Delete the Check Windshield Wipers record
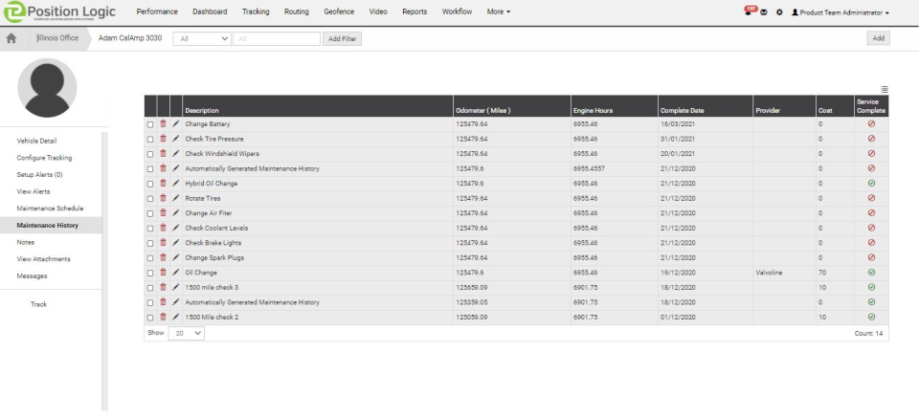This screenshot has width=919, height=418. (x=163, y=153)
